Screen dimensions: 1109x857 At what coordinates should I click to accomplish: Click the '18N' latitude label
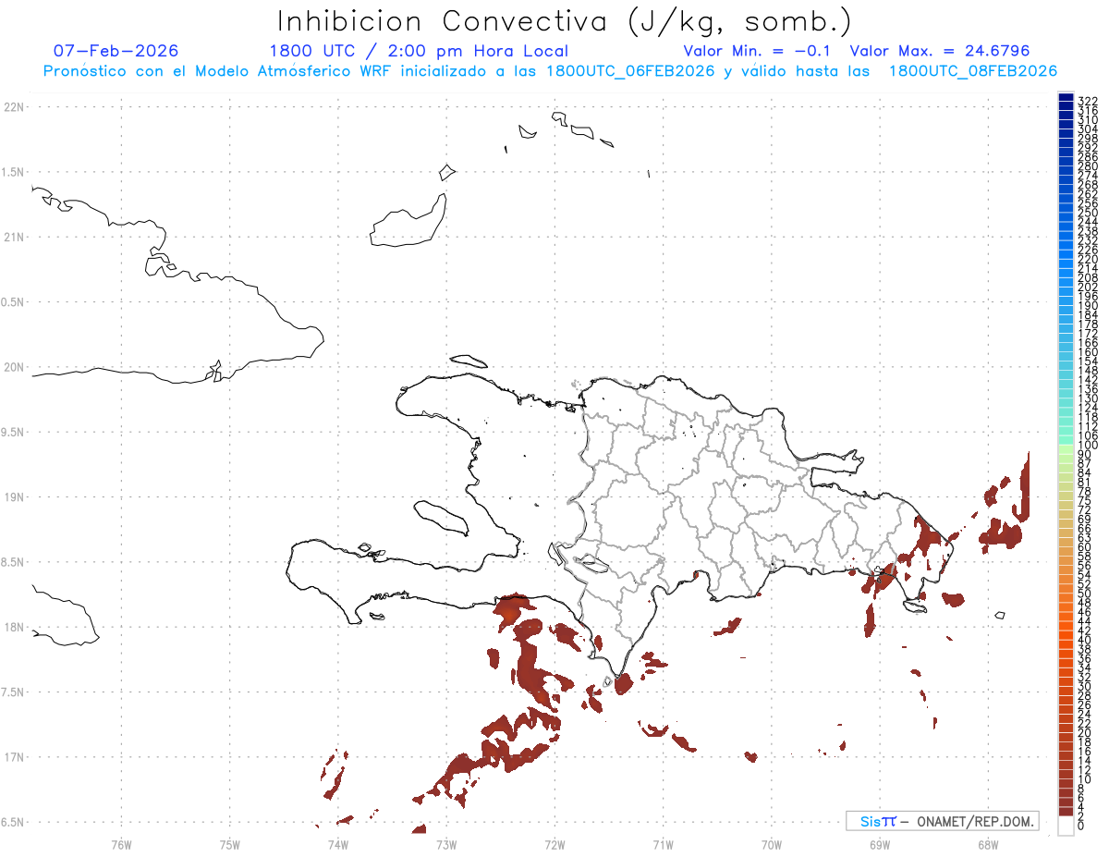[14, 627]
